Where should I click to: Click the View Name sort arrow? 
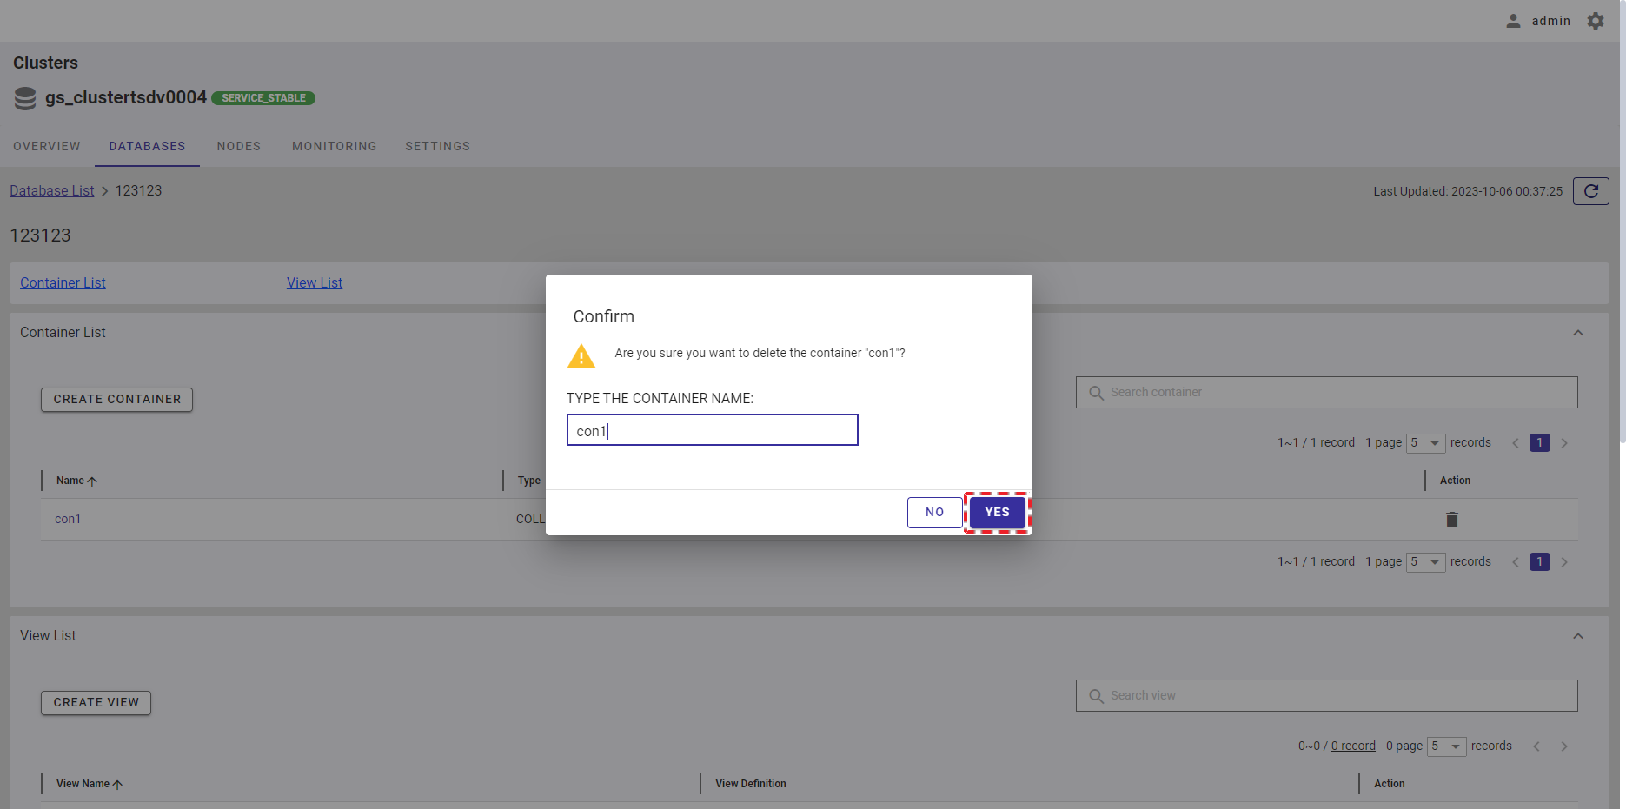coord(117,785)
